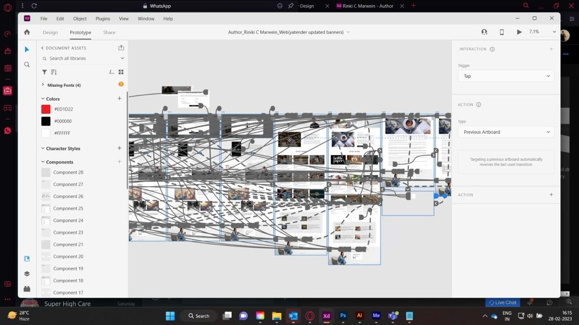Click the Search all libraries field
This screenshot has height=325, width=579.
79,58
